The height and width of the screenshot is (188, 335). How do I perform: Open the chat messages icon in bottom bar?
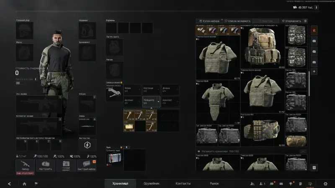tap(271, 184)
